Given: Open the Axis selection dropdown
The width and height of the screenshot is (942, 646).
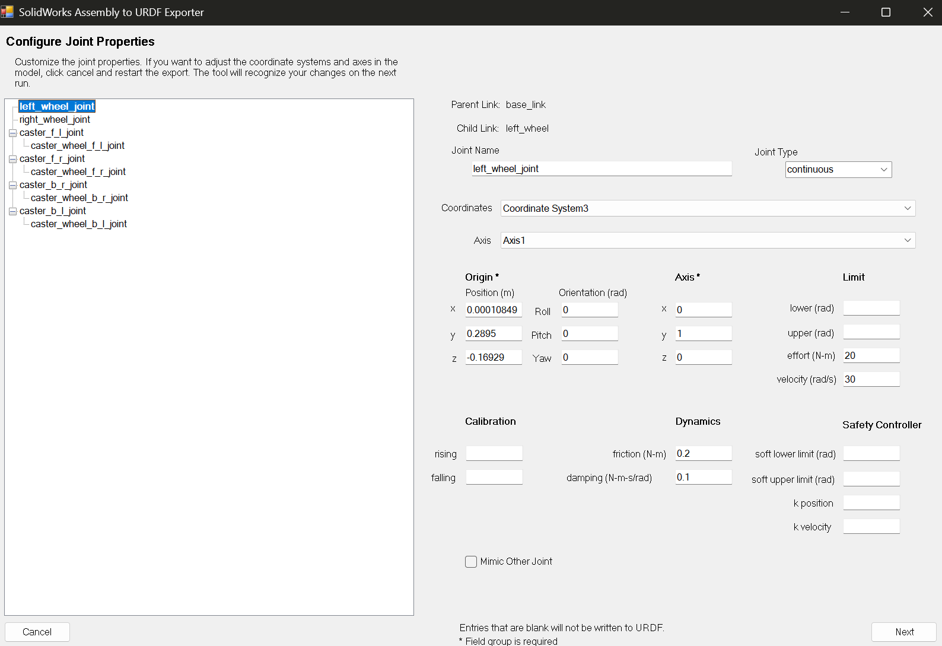Looking at the screenshot, I should tap(708, 240).
